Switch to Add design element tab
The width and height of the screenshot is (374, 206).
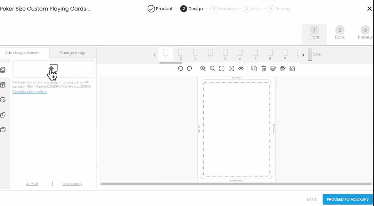pyautogui.click(x=25, y=53)
